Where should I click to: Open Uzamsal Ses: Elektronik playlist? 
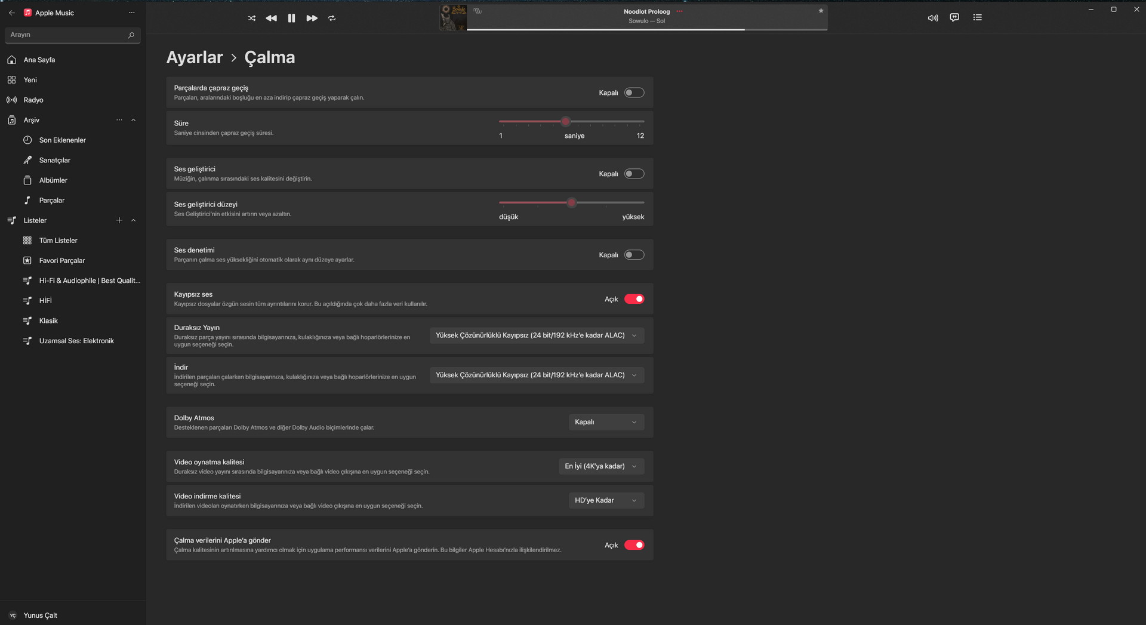73,341
